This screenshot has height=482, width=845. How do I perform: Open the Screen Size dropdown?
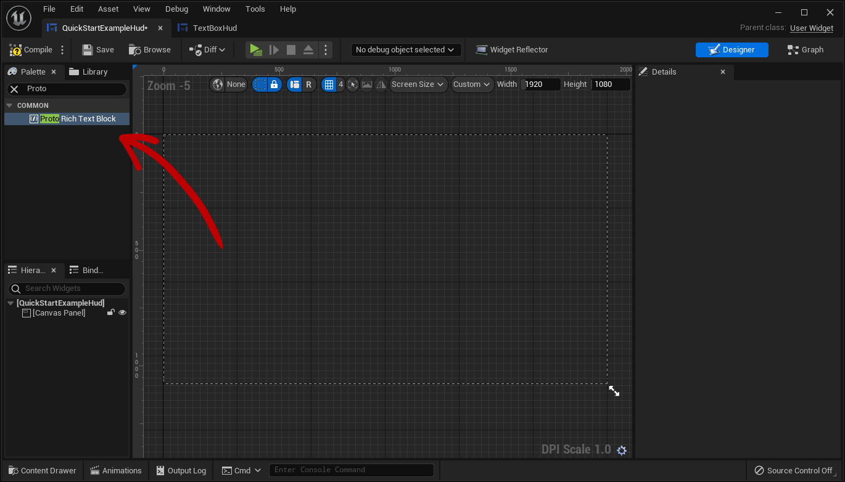tap(419, 84)
